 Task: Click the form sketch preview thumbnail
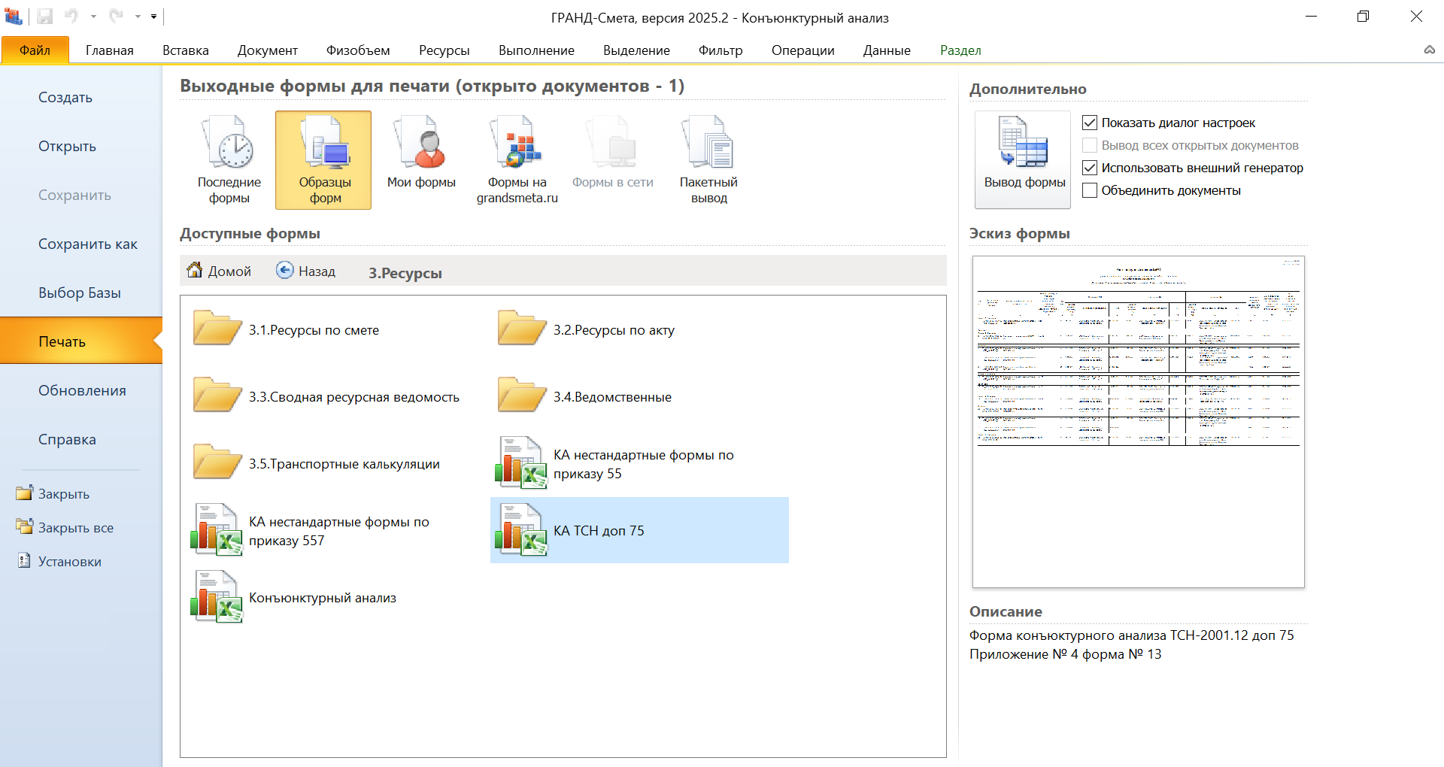point(1138,422)
